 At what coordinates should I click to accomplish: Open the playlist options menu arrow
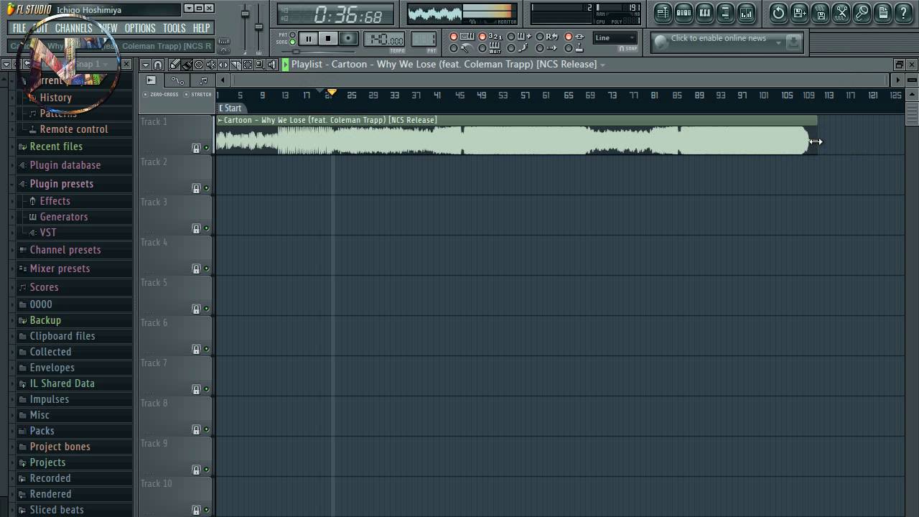click(146, 65)
